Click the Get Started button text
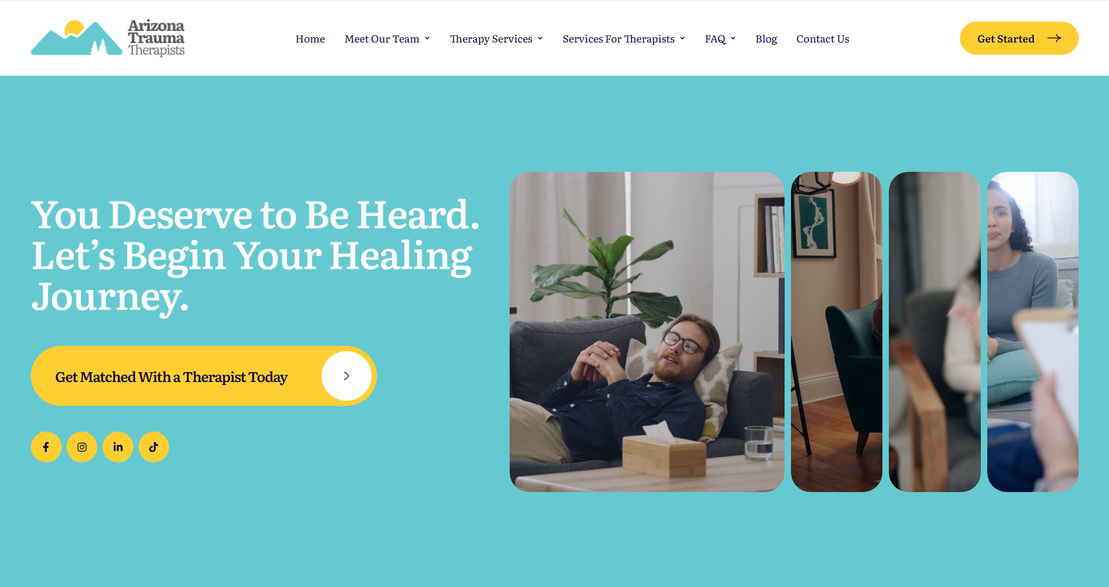The image size is (1109, 587). 1006,39
